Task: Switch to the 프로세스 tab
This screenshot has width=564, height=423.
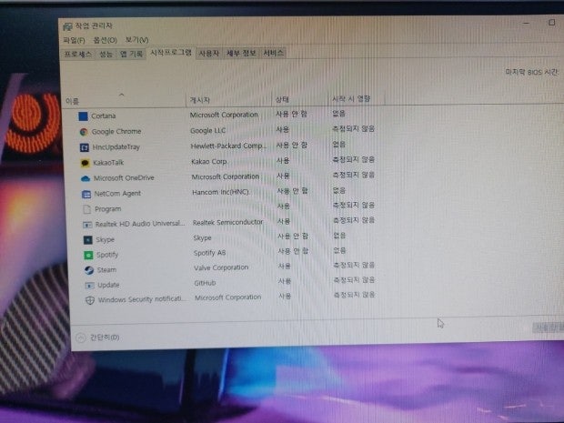Action: point(78,54)
